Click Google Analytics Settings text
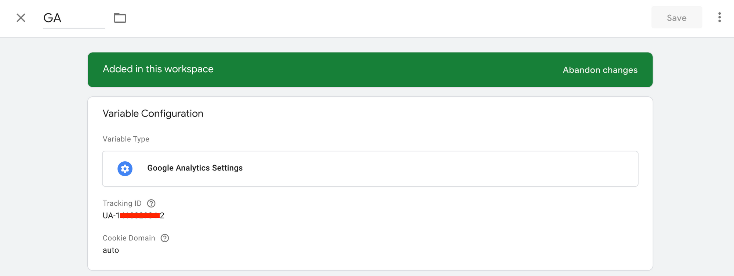Viewport: 734px width, 276px height. coord(195,168)
